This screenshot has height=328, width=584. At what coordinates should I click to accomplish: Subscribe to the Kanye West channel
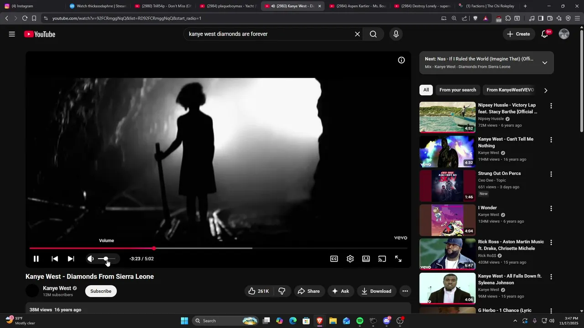click(x=101, y=291)
